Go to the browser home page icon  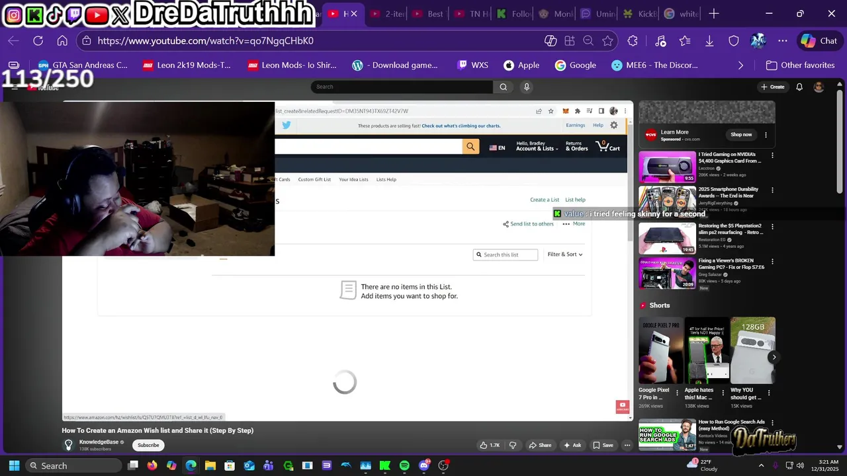pos(62,41)
